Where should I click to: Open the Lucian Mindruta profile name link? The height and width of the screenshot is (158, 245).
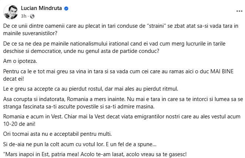(x=41, y=8)
